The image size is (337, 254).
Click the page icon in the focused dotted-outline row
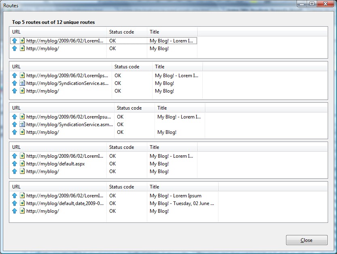pyautogui.click(x=22, y=40)
